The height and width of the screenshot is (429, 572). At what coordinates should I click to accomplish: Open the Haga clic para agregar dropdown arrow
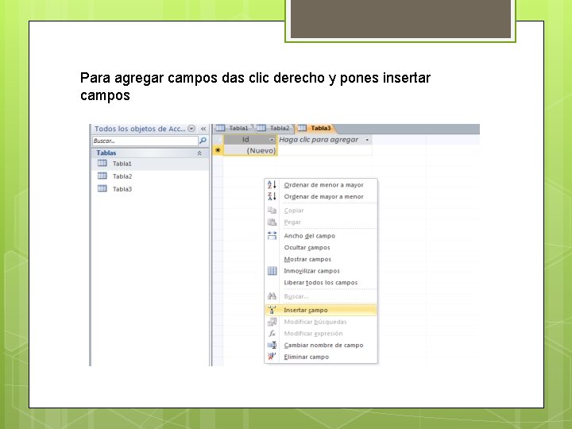367,140
